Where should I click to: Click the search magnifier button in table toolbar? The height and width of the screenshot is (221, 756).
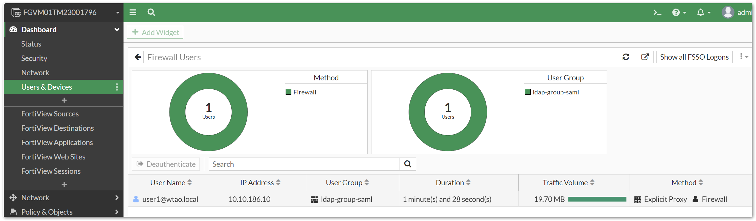point(408,164)
